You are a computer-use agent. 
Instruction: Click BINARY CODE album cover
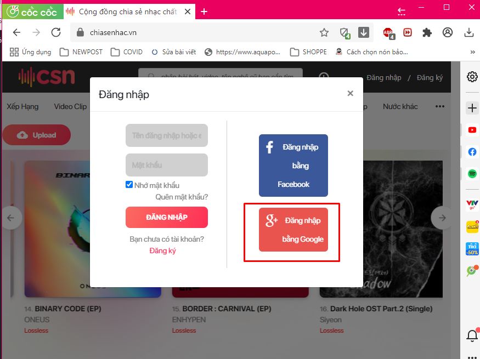57,229
